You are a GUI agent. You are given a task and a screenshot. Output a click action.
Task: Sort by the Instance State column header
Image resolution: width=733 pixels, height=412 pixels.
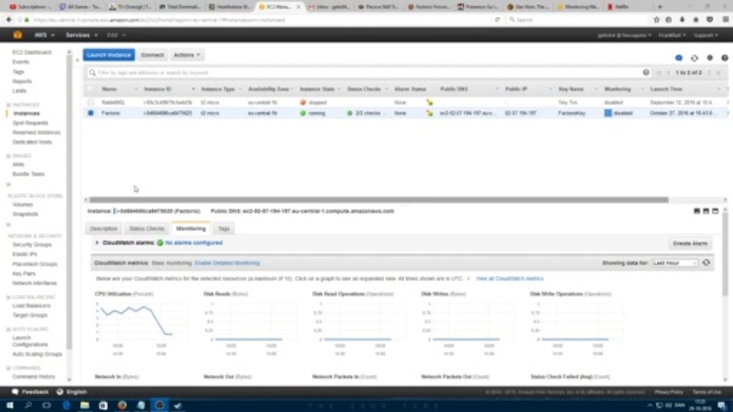(x=318, y=89)
